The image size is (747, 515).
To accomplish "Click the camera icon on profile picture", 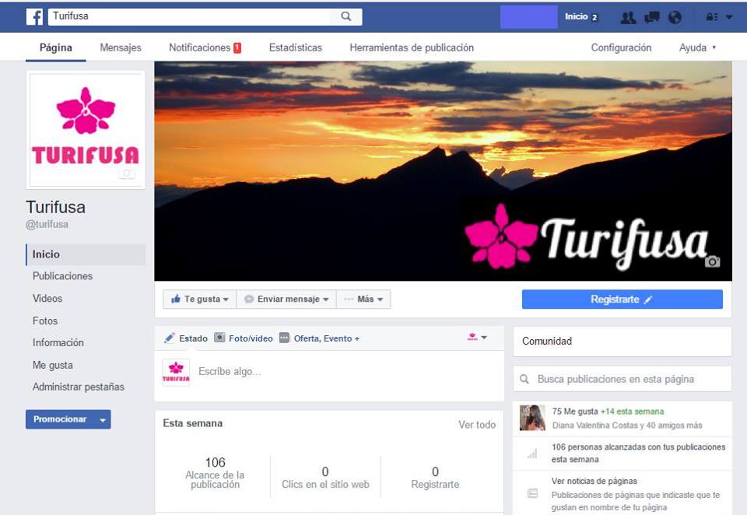I will [127, 173].
